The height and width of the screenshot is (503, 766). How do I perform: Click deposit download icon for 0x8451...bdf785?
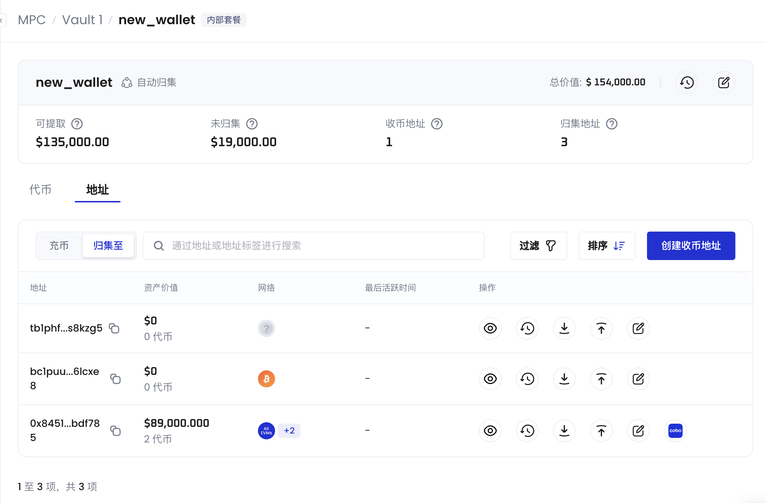[564, 430]
